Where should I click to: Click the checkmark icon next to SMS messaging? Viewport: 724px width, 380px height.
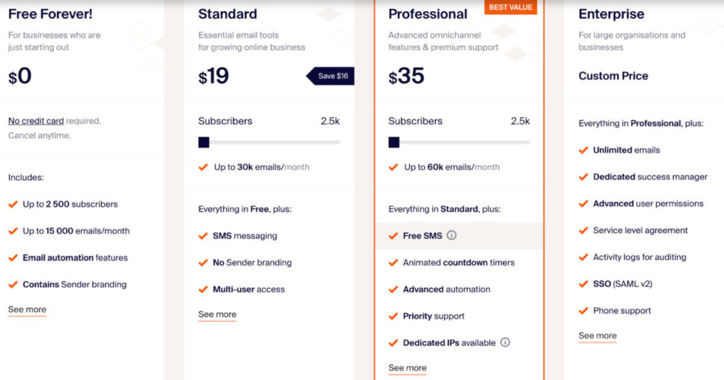coord(204,236)
